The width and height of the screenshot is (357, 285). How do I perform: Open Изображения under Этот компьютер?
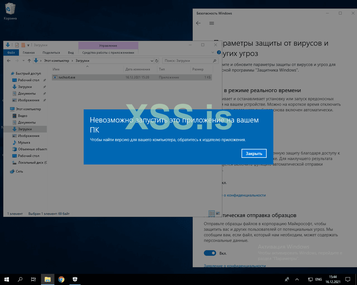(26, 136)
